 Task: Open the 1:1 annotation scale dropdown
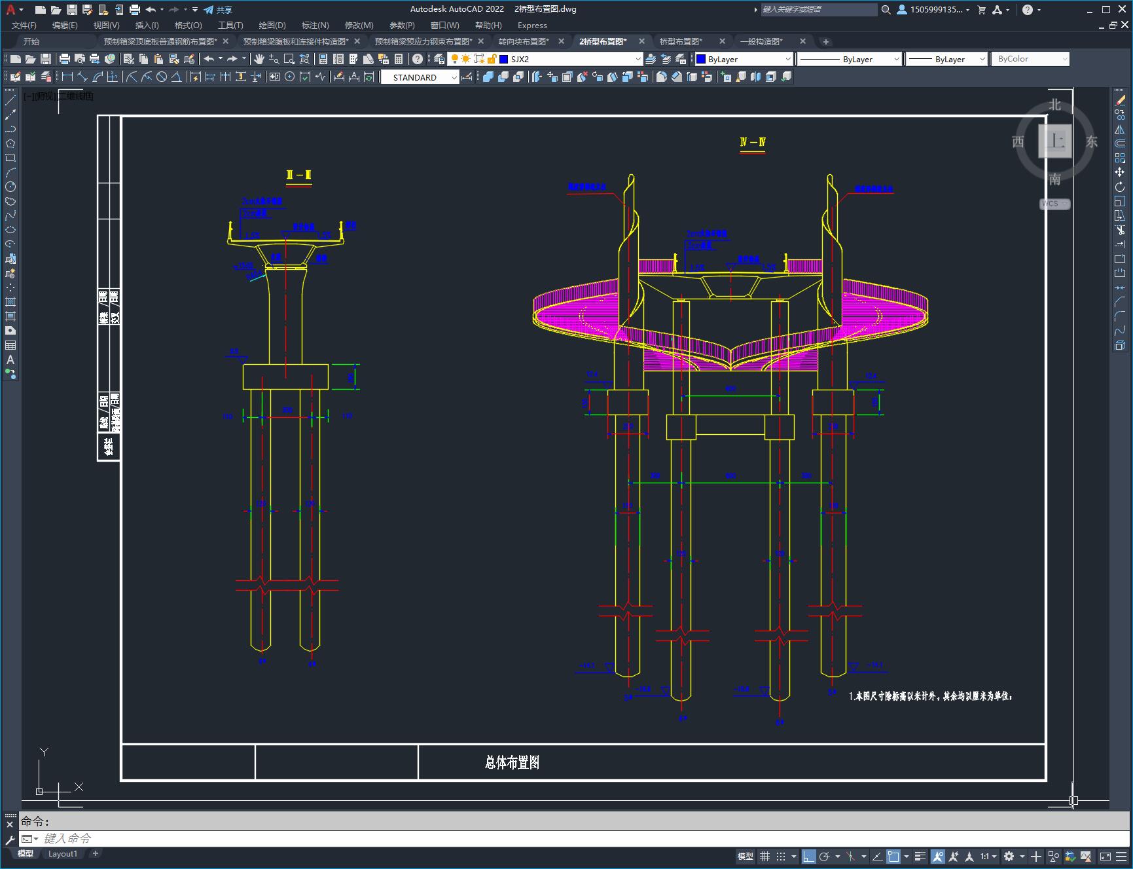coord(988,857)
